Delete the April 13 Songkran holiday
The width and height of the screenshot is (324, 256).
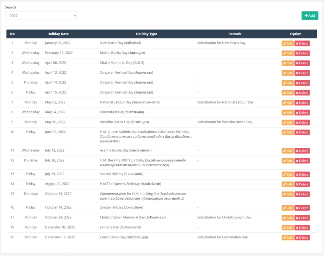tap(302, 73)
